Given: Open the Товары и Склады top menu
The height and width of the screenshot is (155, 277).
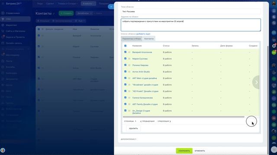Looking at the screenshot, I should (x=68, y=3).
